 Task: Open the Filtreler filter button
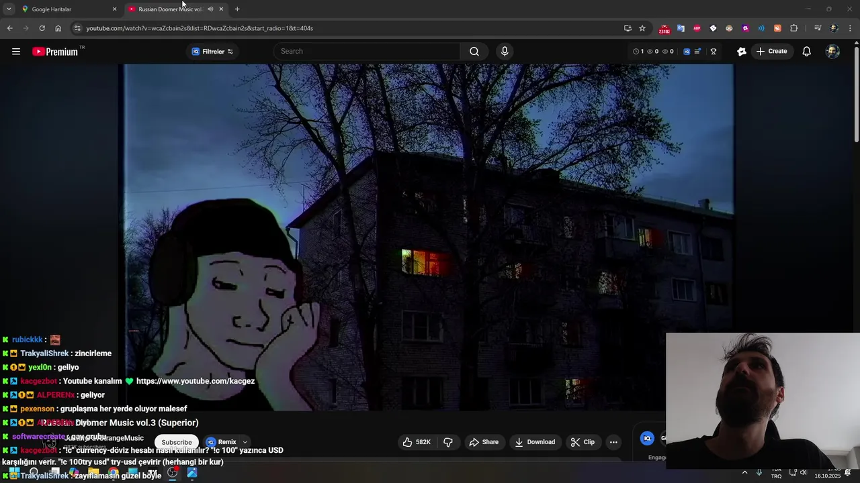(x=212, y=51)
